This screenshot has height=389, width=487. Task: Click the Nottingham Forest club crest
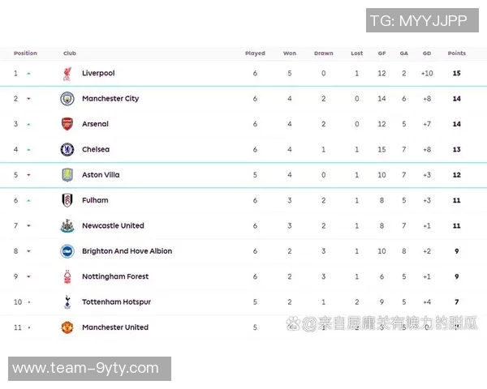click(67, 277)
